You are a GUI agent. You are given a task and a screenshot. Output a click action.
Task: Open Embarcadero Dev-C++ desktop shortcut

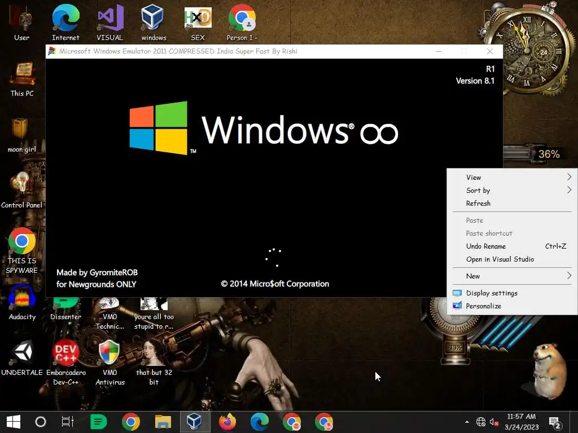pos(65,363)
